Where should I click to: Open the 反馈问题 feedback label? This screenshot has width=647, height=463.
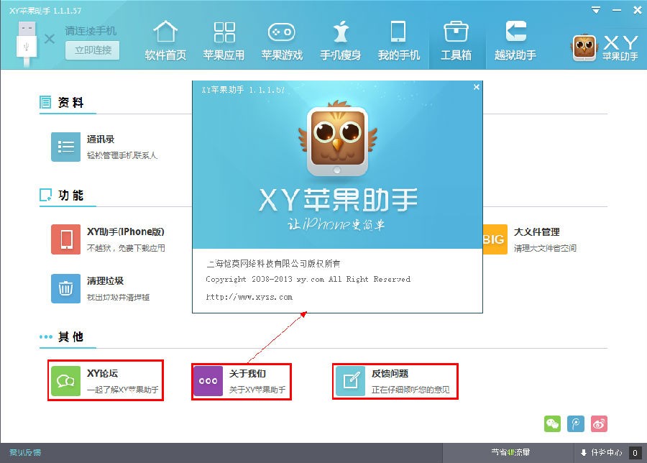point(390,373)
